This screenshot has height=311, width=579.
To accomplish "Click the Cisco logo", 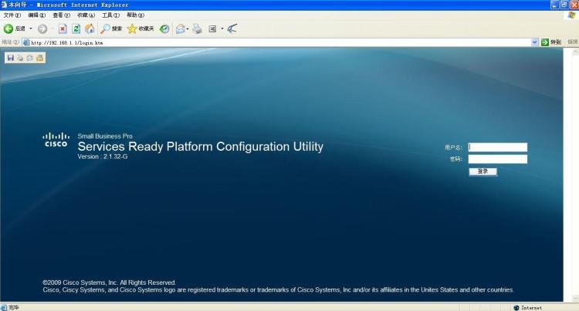I will coord(56,140).
